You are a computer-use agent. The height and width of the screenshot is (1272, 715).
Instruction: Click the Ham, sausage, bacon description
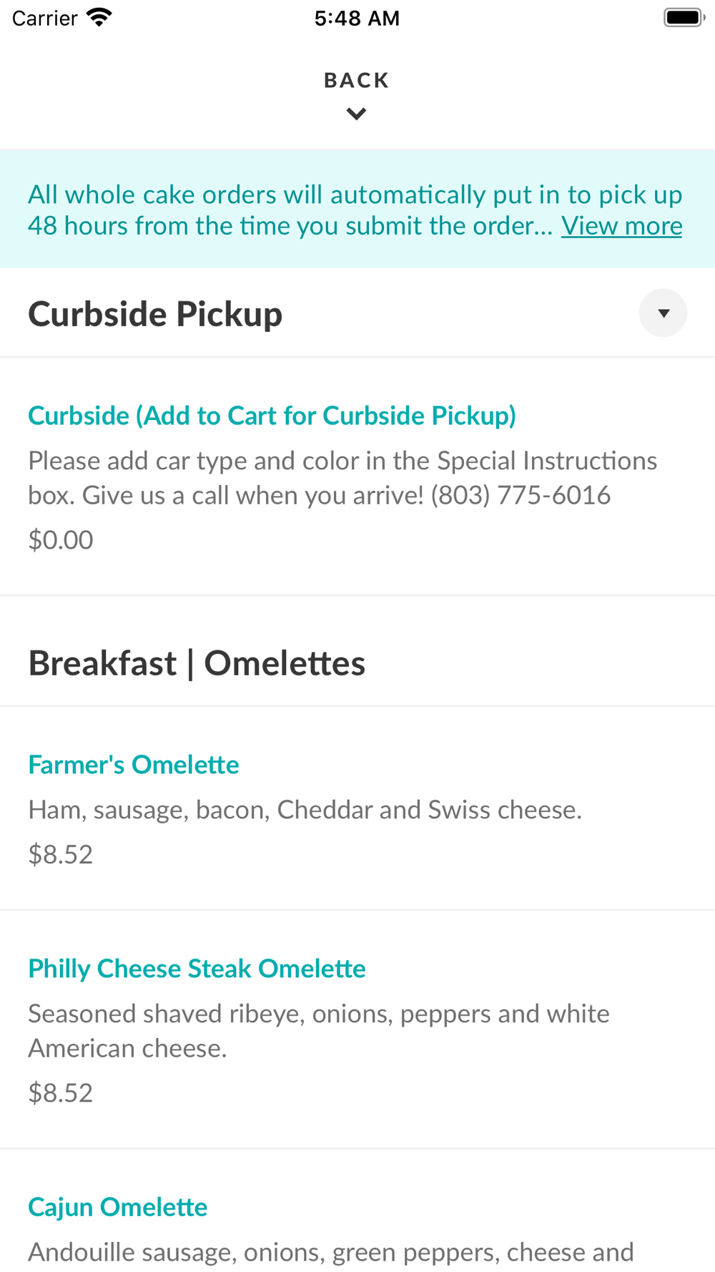point(305,810)
